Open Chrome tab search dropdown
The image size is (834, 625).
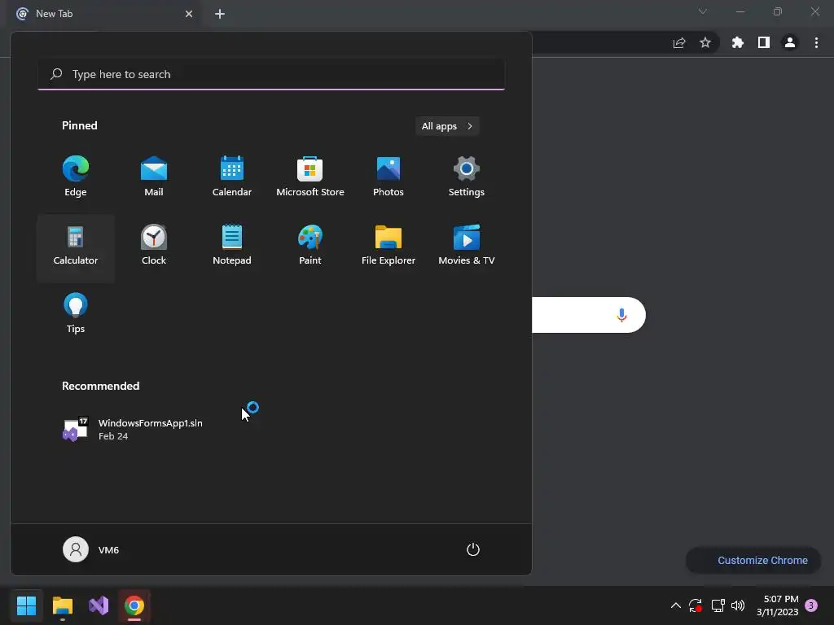click(703, 11)
